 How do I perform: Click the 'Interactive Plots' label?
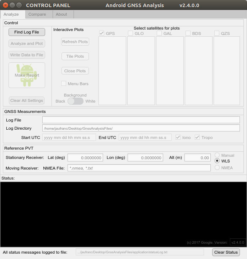coord(68,30)
